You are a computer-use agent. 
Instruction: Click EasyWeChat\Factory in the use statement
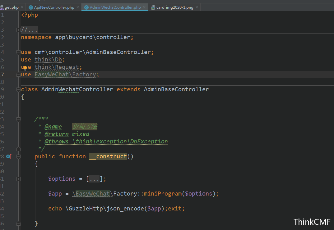65,74
